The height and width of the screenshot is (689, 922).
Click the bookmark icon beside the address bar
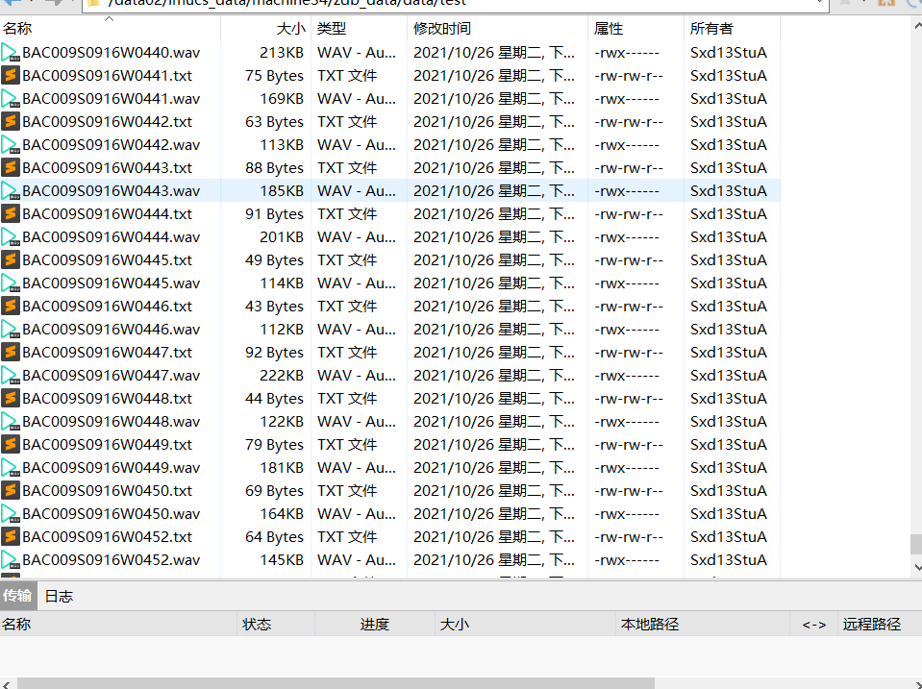click(844, 4)
